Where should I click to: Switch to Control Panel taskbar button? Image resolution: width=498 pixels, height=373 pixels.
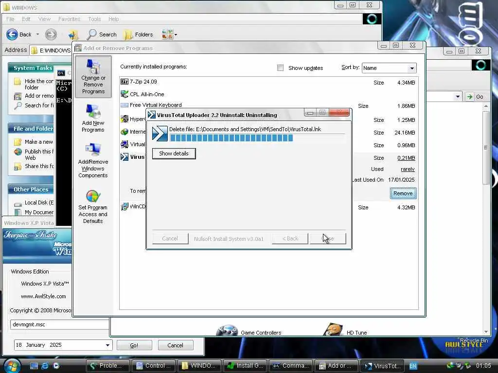(153, 366)
